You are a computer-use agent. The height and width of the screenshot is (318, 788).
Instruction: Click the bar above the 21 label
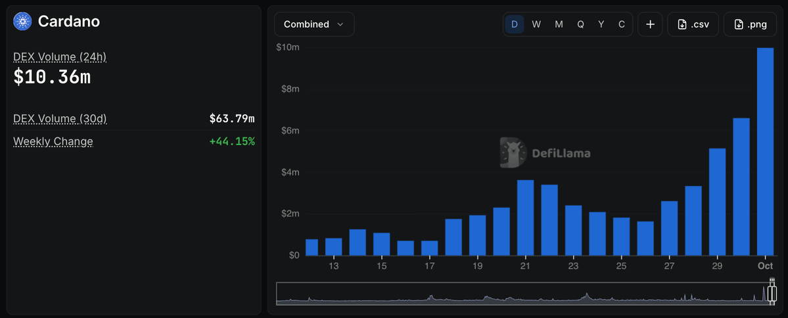[525, 217]
